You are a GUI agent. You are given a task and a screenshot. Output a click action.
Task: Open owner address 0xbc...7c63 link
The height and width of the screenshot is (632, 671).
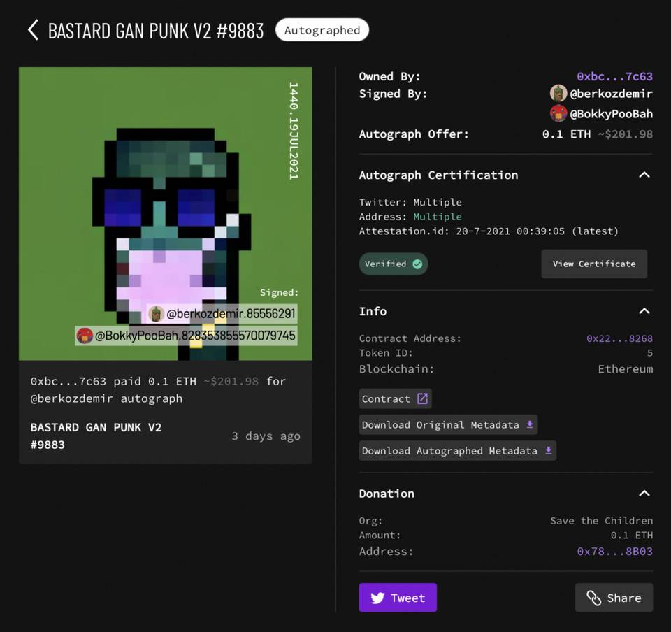[x=614, y=77]
